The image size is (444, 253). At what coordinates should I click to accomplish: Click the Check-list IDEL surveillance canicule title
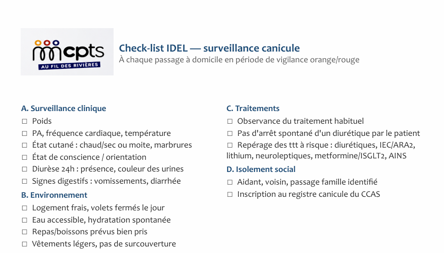click(209, 48)
